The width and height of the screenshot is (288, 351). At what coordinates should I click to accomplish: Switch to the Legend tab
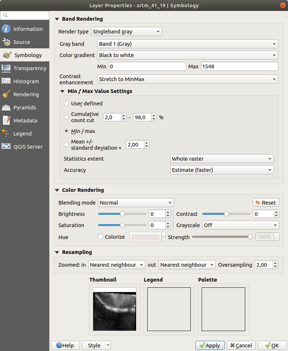tap(22, 134)
